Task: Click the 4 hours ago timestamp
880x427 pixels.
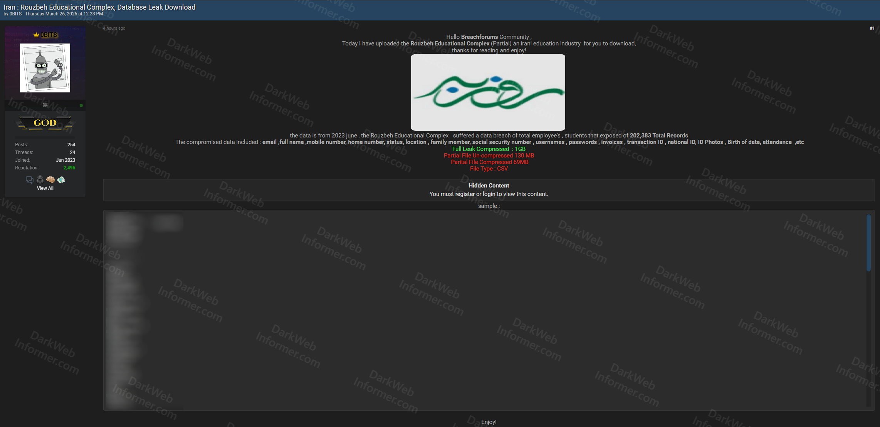Action: pyautogui.click(x=114, y=28)
